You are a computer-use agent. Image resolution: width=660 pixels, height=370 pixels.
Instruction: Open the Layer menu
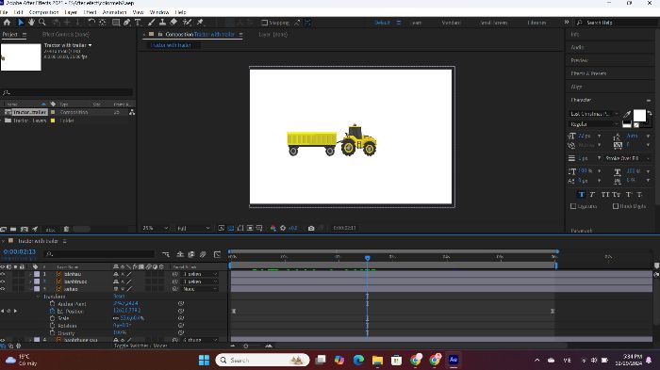[71, 12]
